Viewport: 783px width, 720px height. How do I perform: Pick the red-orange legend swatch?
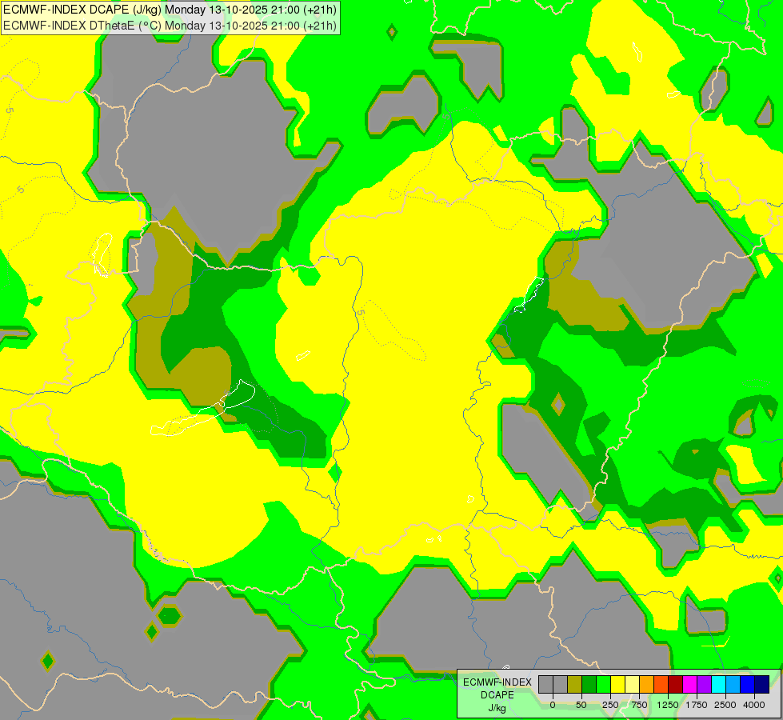[661, 684]
